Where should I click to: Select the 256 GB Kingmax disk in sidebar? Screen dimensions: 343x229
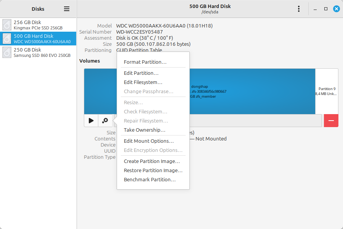[x=38, y=24]
